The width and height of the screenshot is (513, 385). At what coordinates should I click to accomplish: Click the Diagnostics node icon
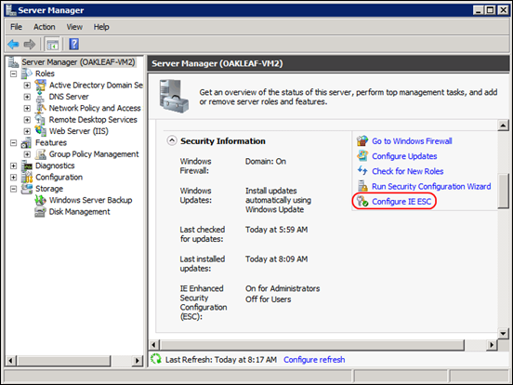click(x=27, y=166)
